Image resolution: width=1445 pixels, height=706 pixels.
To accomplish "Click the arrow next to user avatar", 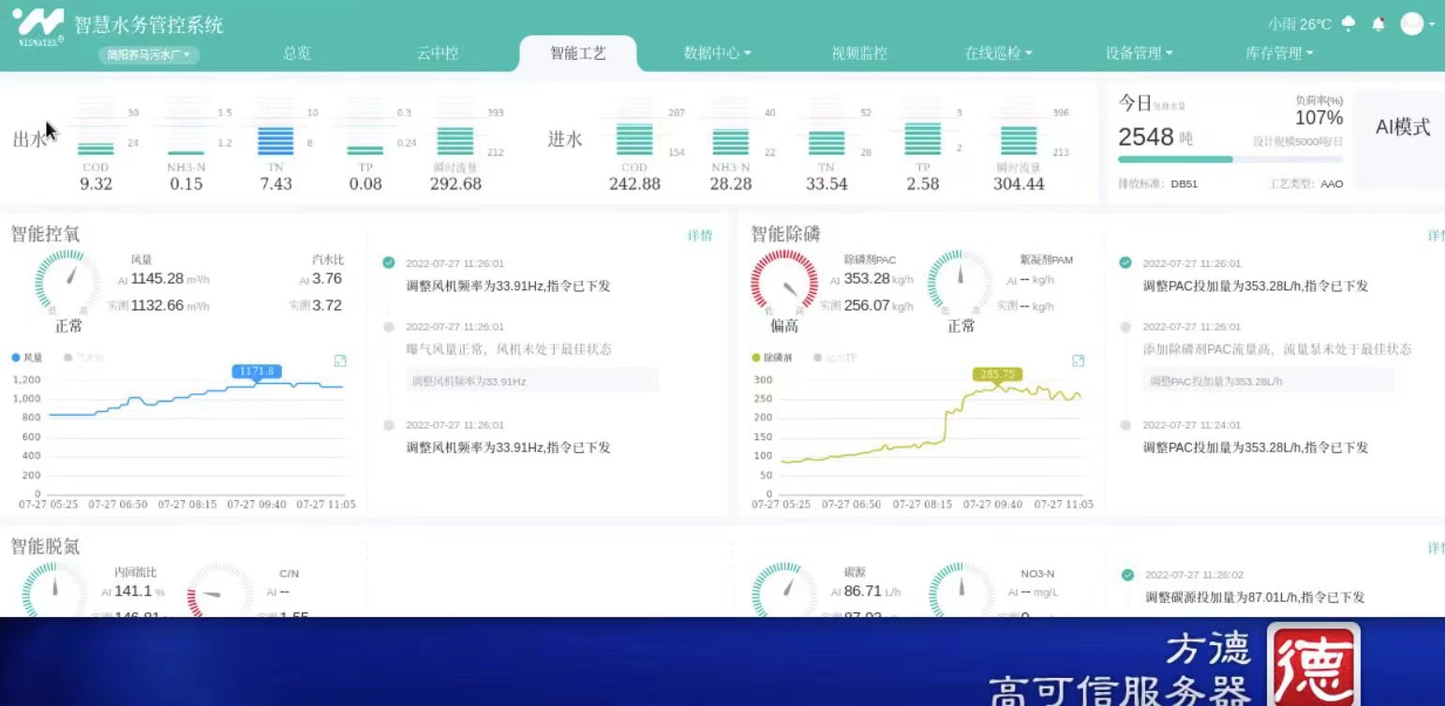I will (x=1432, y=25).
